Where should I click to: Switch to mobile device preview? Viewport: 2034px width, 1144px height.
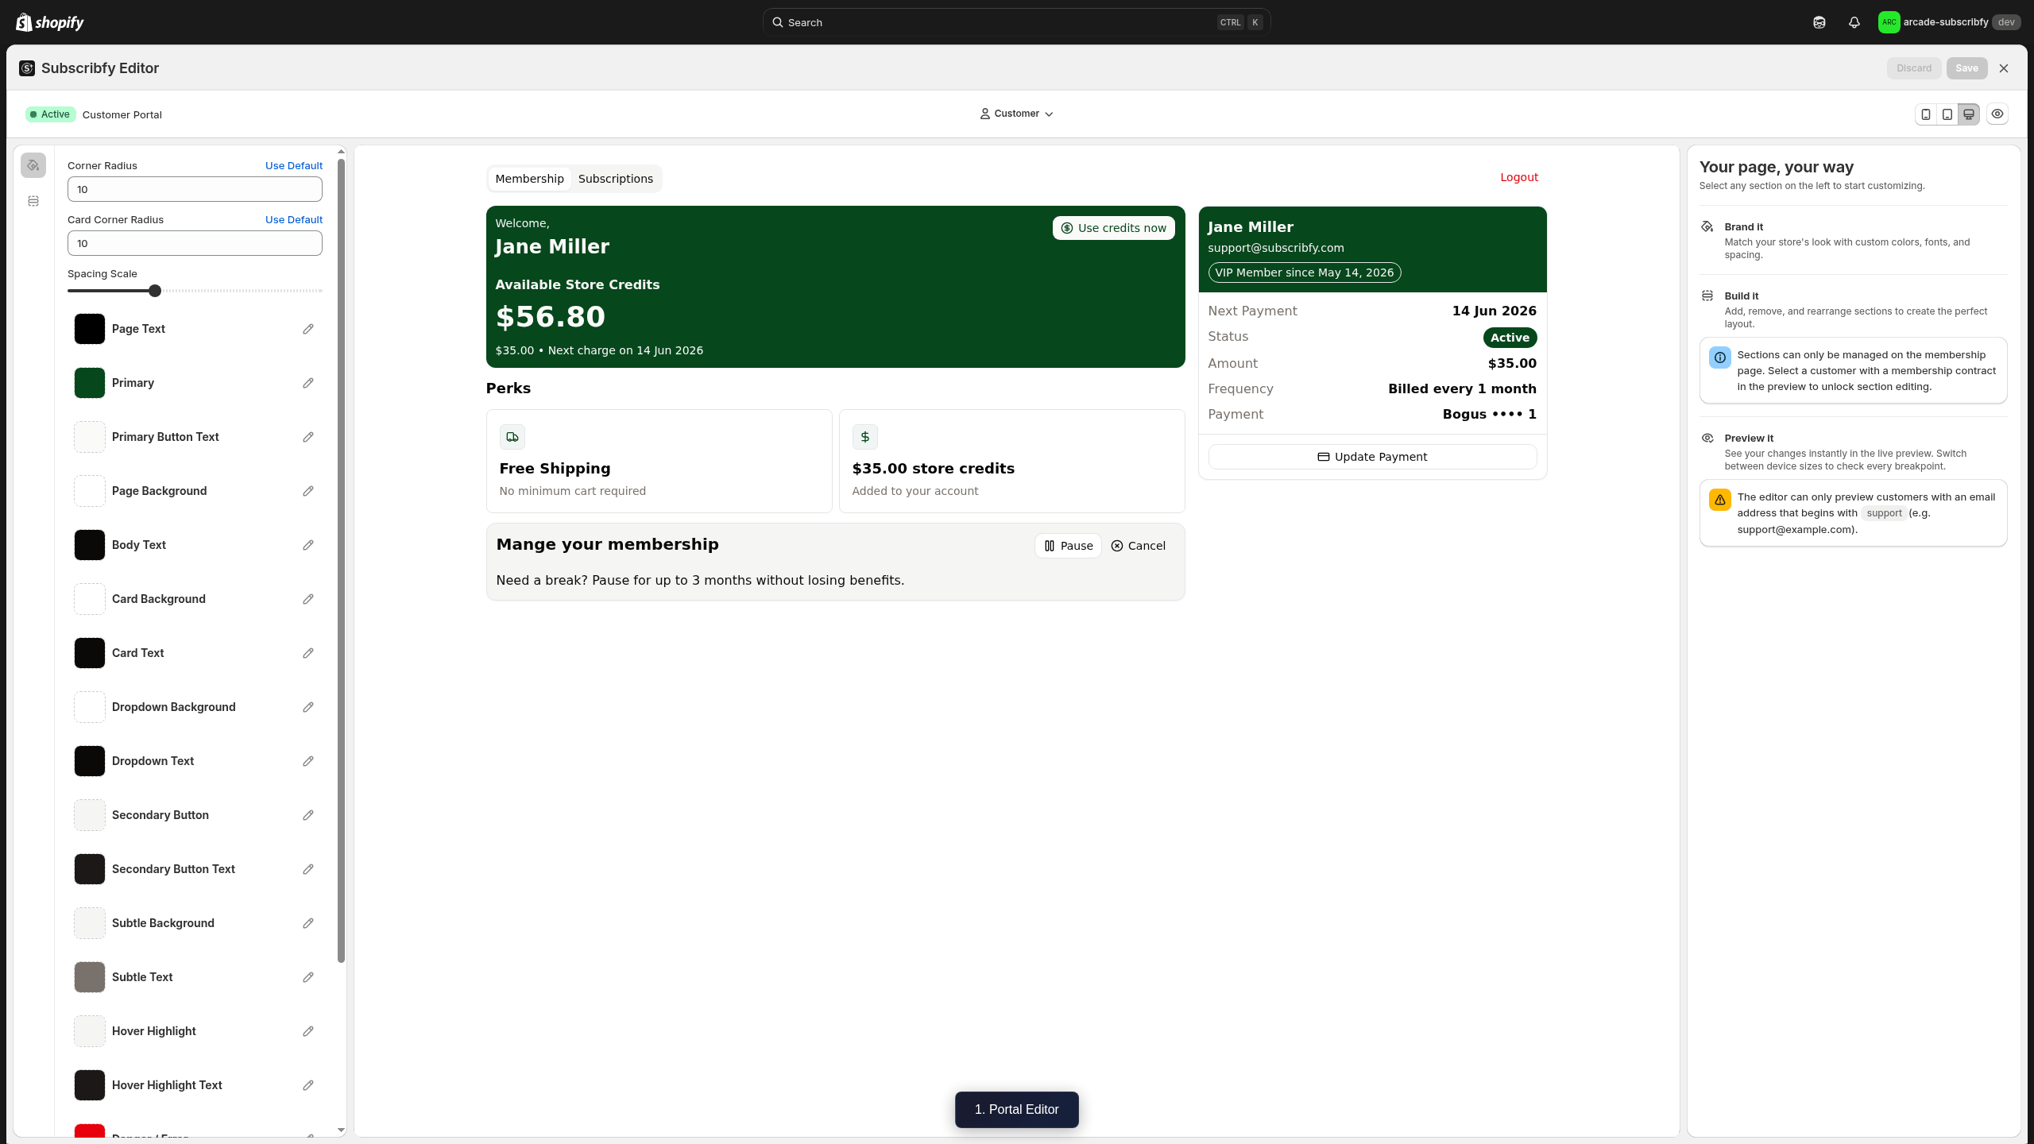1926,114
